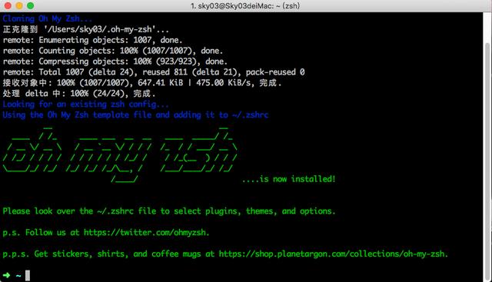Click the '/Users/sky03/.oh-my-zsh' clone path line
This screenshot has width=492, height=282.
coord(85,29)
